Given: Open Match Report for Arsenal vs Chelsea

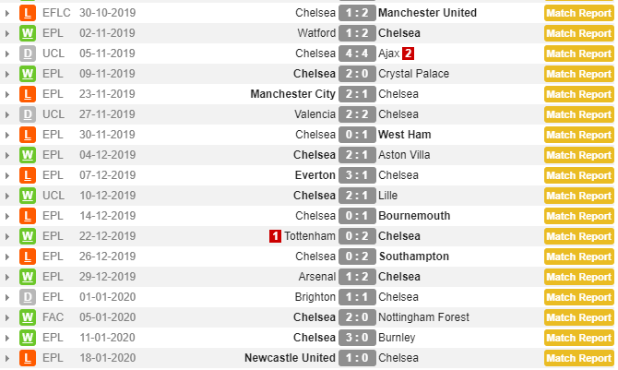Looking at the screenshot, I should (x=578, y=277).
